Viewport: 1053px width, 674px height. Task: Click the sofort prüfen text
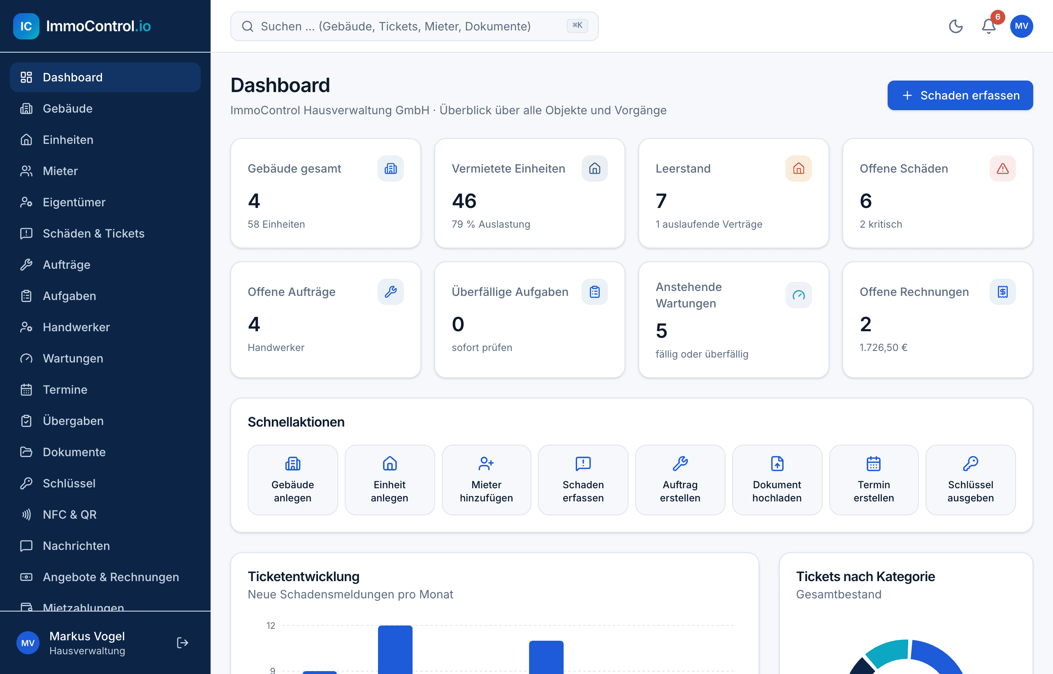[x=482, y=348]
